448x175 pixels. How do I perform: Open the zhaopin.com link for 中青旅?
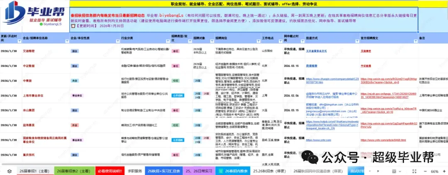pyautogui.click(x=332, y=80)
